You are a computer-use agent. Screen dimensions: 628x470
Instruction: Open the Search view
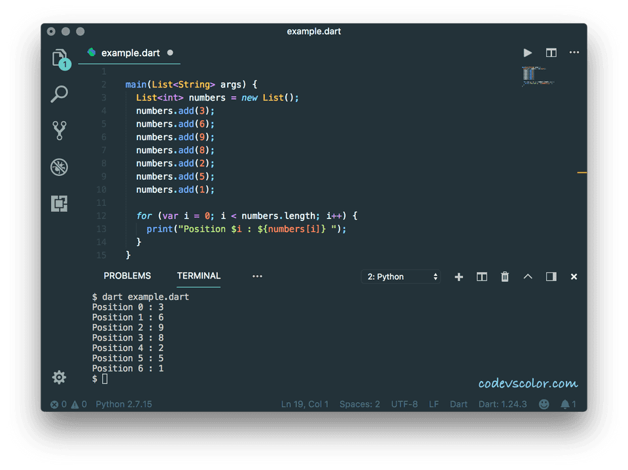coord(59,94)
